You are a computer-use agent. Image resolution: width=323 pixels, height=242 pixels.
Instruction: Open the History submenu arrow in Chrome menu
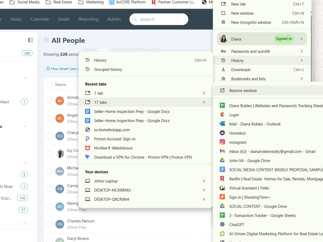coord(302,60)
